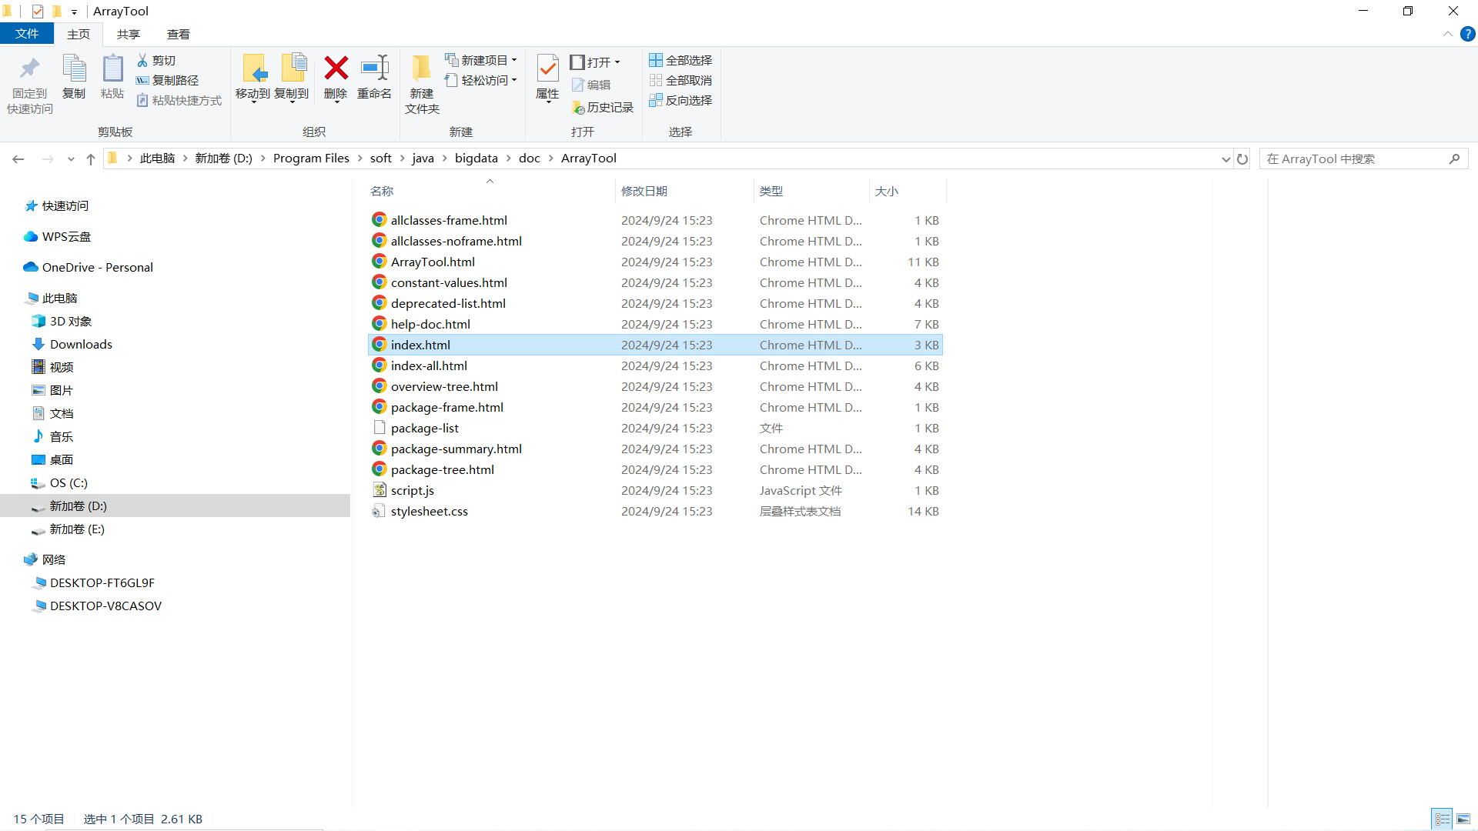Click the Rename icon in ribbon
The width and height of the screenshot is (1478, 831).
pos(374,69)
